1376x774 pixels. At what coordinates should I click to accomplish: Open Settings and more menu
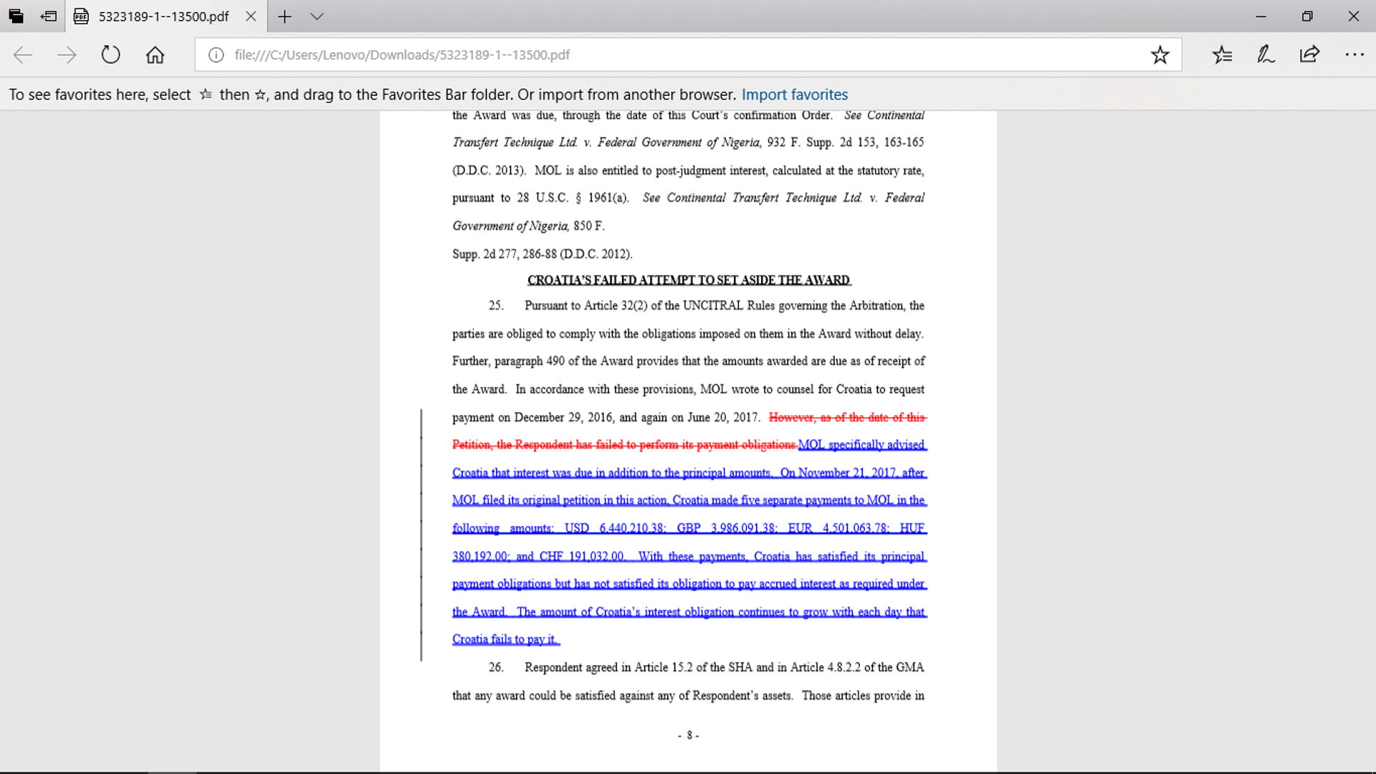1354,55
